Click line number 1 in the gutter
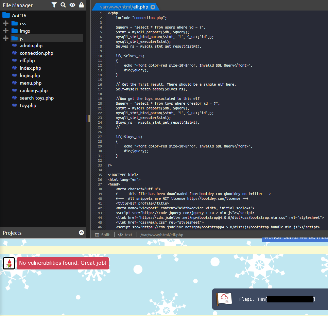 [x=101, y=13]
